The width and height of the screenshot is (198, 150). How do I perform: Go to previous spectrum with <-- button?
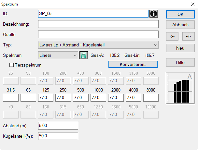[x=172, y=36]
